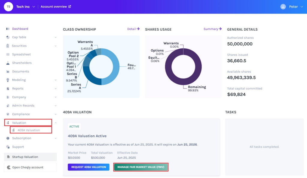The height and width of the screenshot is (178, 307).
Task: Open the Class Ownership Detail link
Action: coord(133,29)
